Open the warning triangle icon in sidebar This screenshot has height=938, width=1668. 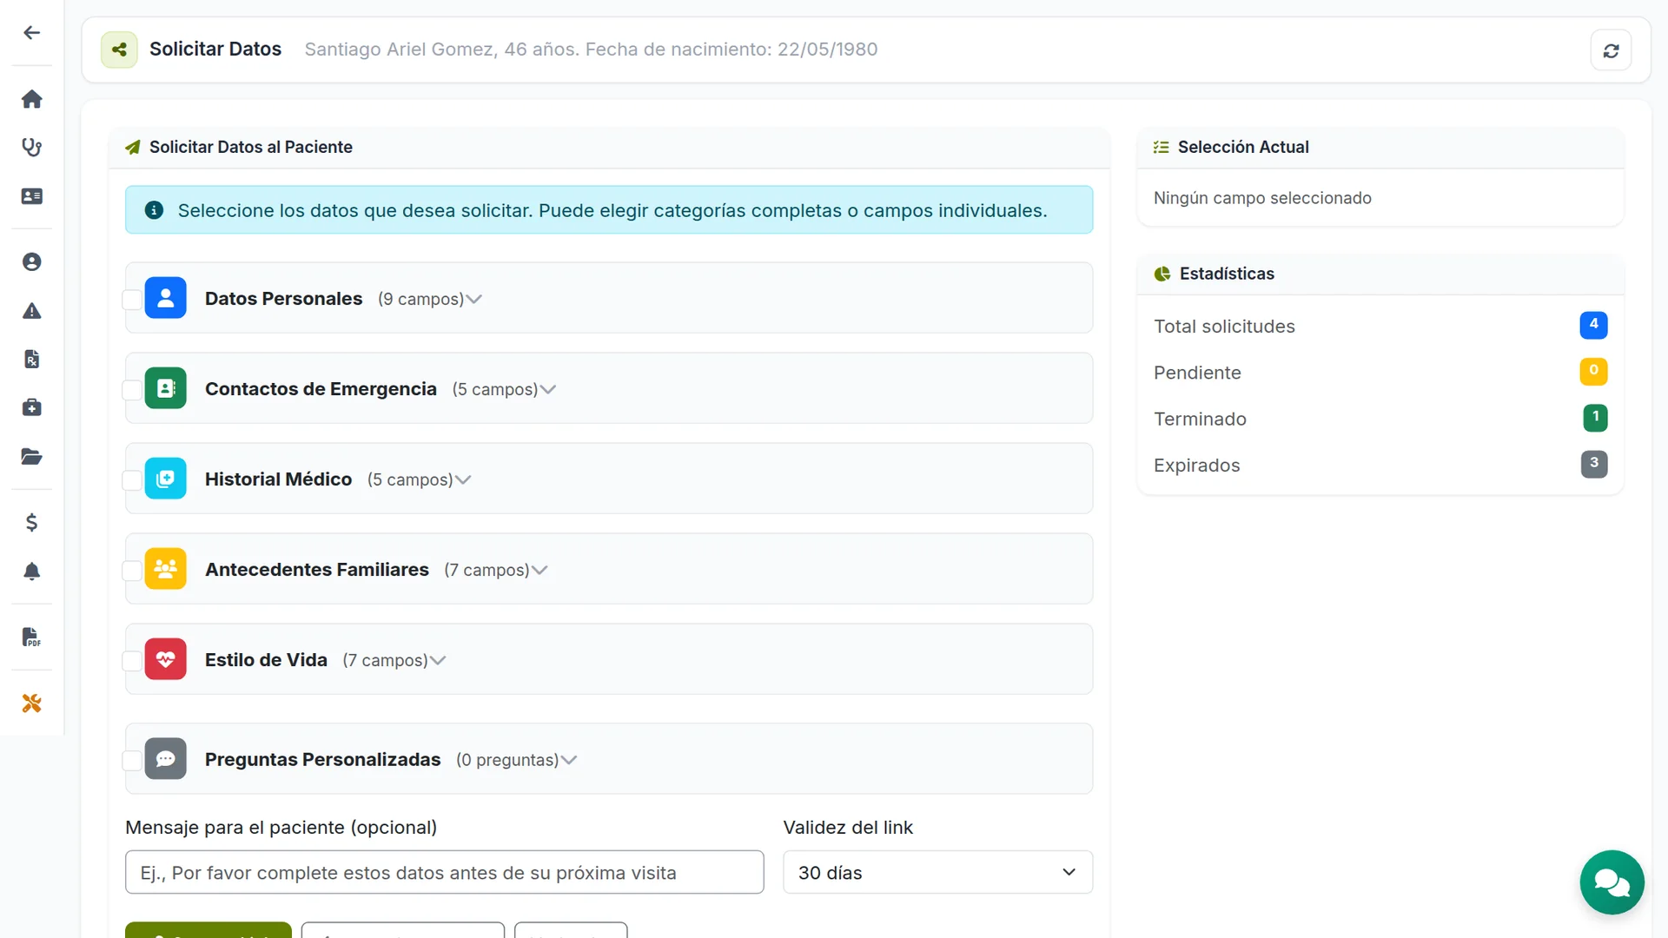click(32, 311)
